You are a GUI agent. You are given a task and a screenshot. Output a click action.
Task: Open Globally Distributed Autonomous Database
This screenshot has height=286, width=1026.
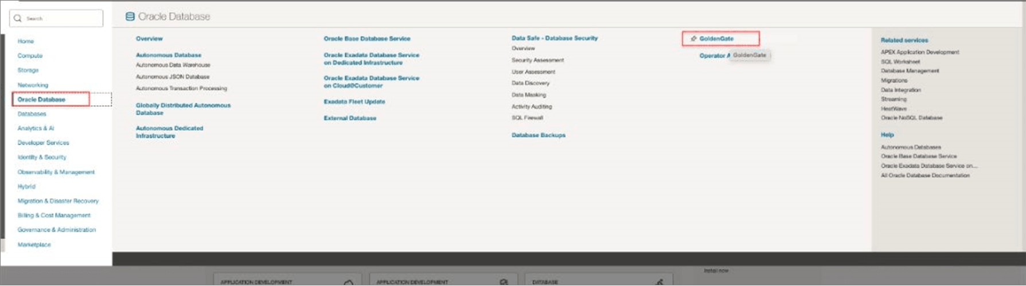click(x=183, y=109)
